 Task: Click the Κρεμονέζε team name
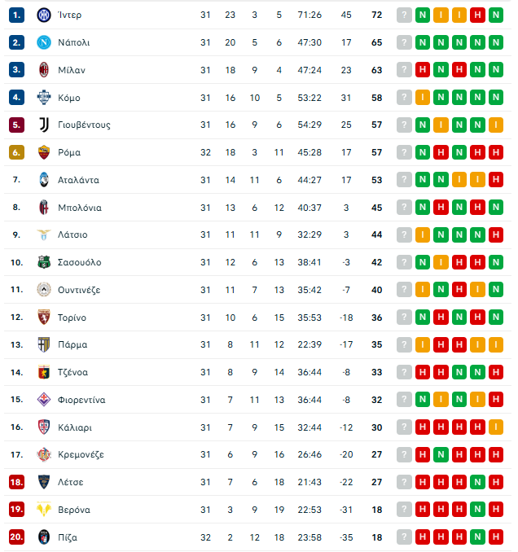tap(81, 454)
